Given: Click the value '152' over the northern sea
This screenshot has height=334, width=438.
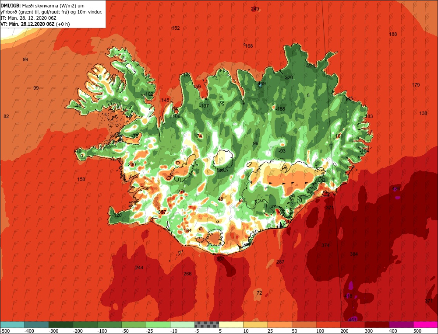Looking at the screenshot, I should point(176,28).
